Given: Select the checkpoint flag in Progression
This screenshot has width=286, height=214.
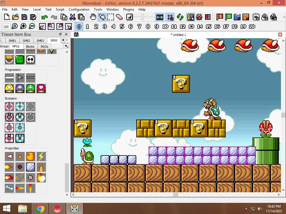Looking at the screenshot, I should click(x=20, y=78).
